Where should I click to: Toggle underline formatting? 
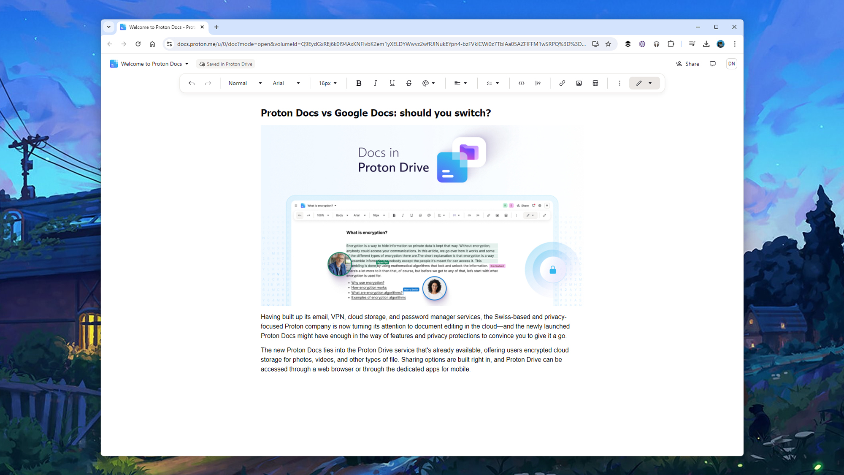point(392,83)
